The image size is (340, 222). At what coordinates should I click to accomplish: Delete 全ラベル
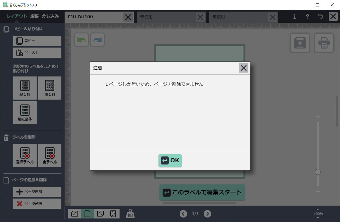[50, 155]
